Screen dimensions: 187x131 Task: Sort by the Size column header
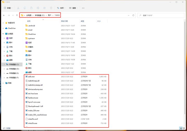(99, 21)
